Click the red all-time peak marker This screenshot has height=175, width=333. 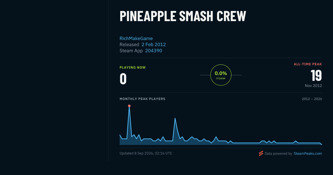(x=129, y=106)
